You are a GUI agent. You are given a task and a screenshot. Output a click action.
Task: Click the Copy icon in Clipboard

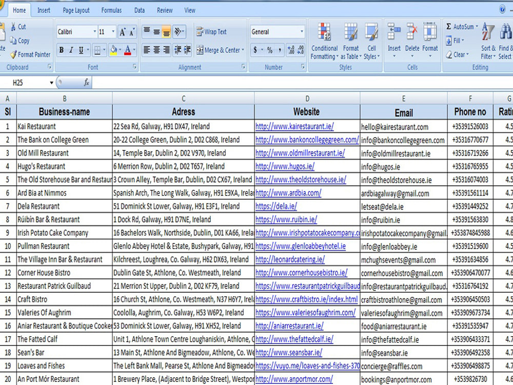tap(13, 41)
